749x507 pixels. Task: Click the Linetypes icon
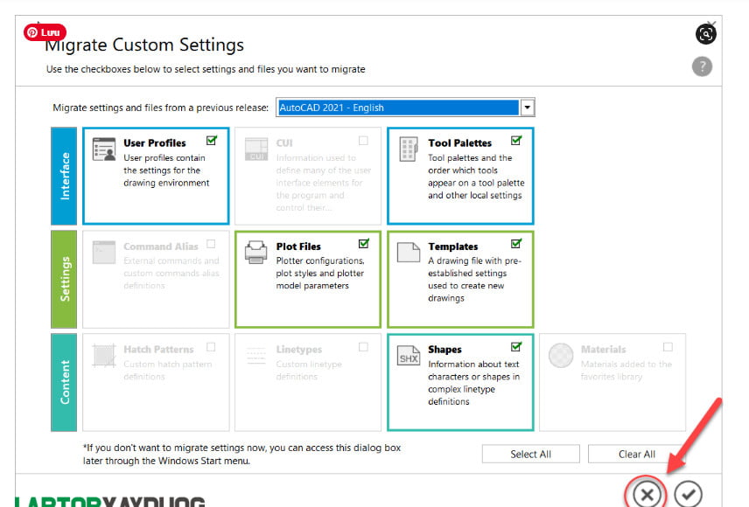pos(256,356)
